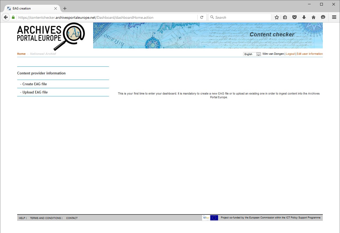Click the Content checker banner image
The image size is (340, 233).
(208, 35)
